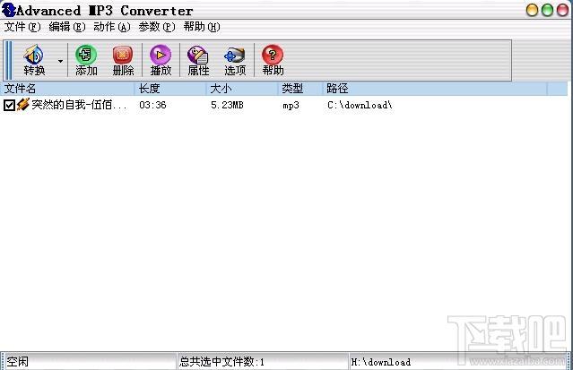Open the 参数(P) menu
Screen dimensions: 573x370
(x=157, y=27)
